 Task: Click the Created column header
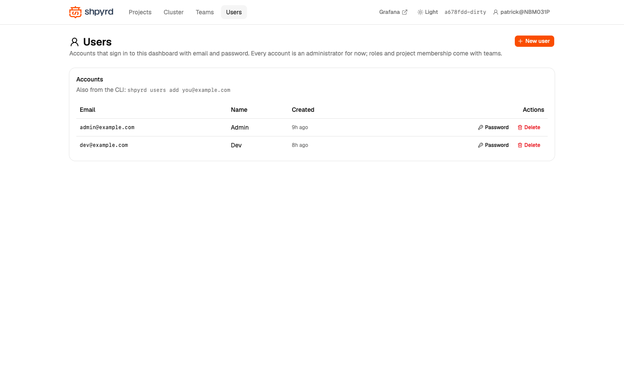[303, 110]
